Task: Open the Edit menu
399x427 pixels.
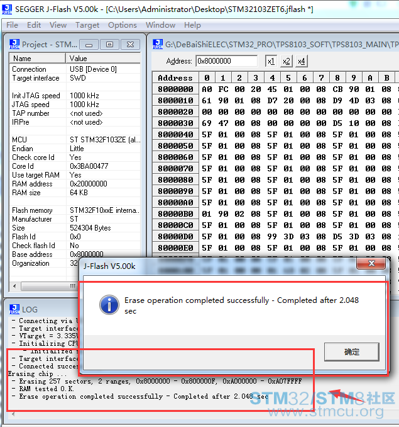Action: pyautogui.click(x=34, y=25)
